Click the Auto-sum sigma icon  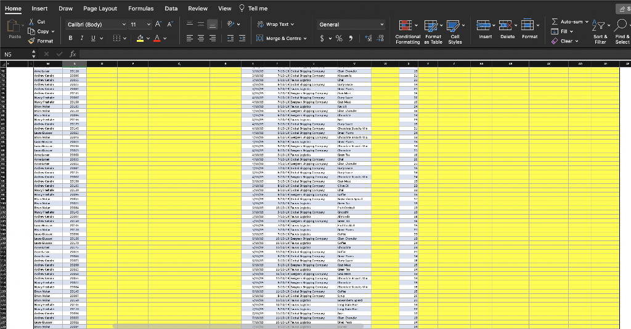pos(555,22)
